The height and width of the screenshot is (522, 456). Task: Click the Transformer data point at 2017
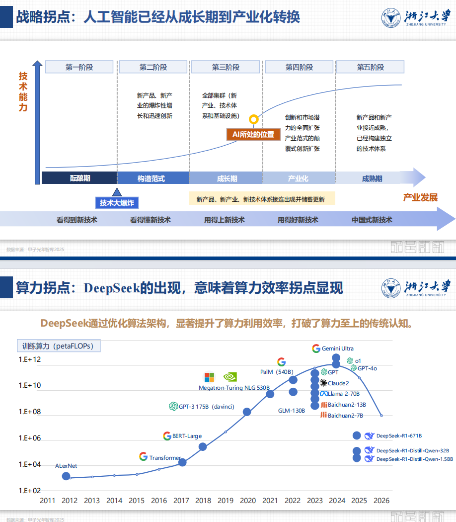click(182, 462)
